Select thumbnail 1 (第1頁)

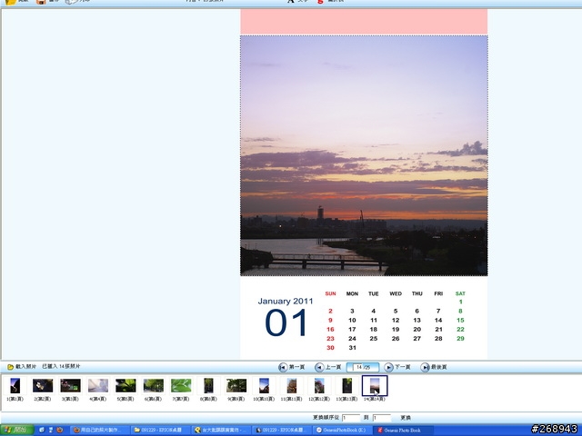coord(15,386)
